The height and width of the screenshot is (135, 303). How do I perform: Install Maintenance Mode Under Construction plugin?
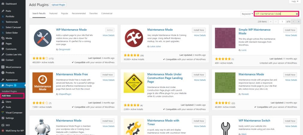coord(199,75)
